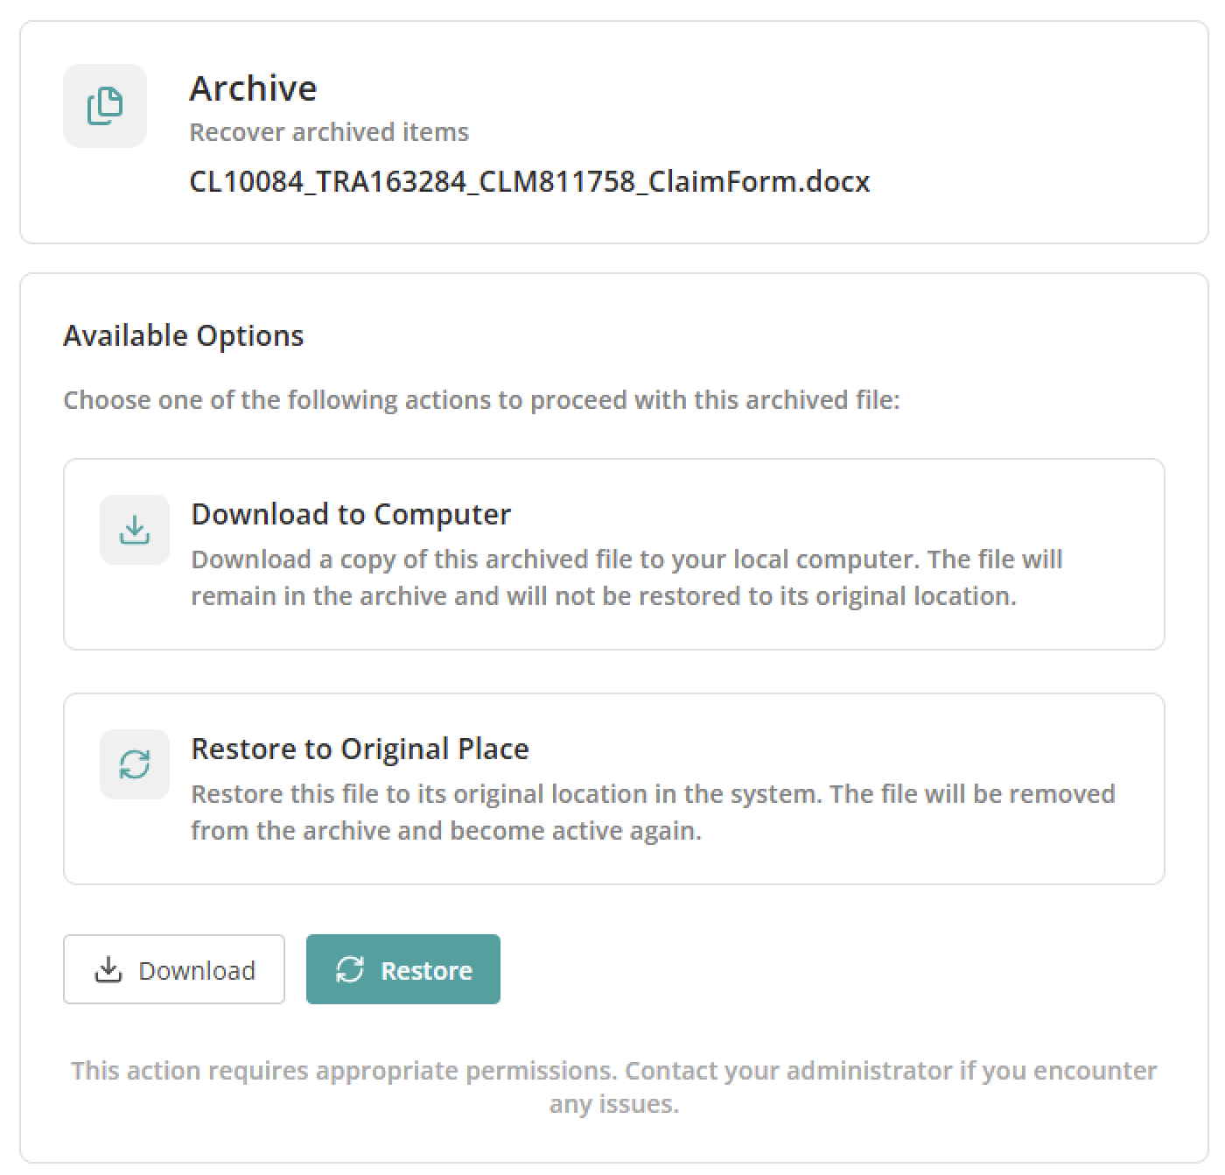Click the white Download button
This screenshot has height=1175, width=1225.
pyautogui.click(x=174, y=969)
